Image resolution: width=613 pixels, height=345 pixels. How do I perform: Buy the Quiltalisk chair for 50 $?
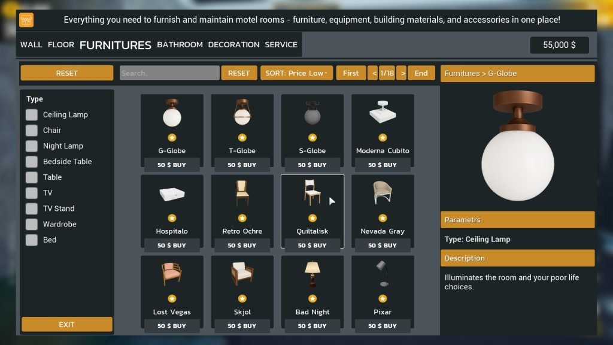click(x=312, y=246)
